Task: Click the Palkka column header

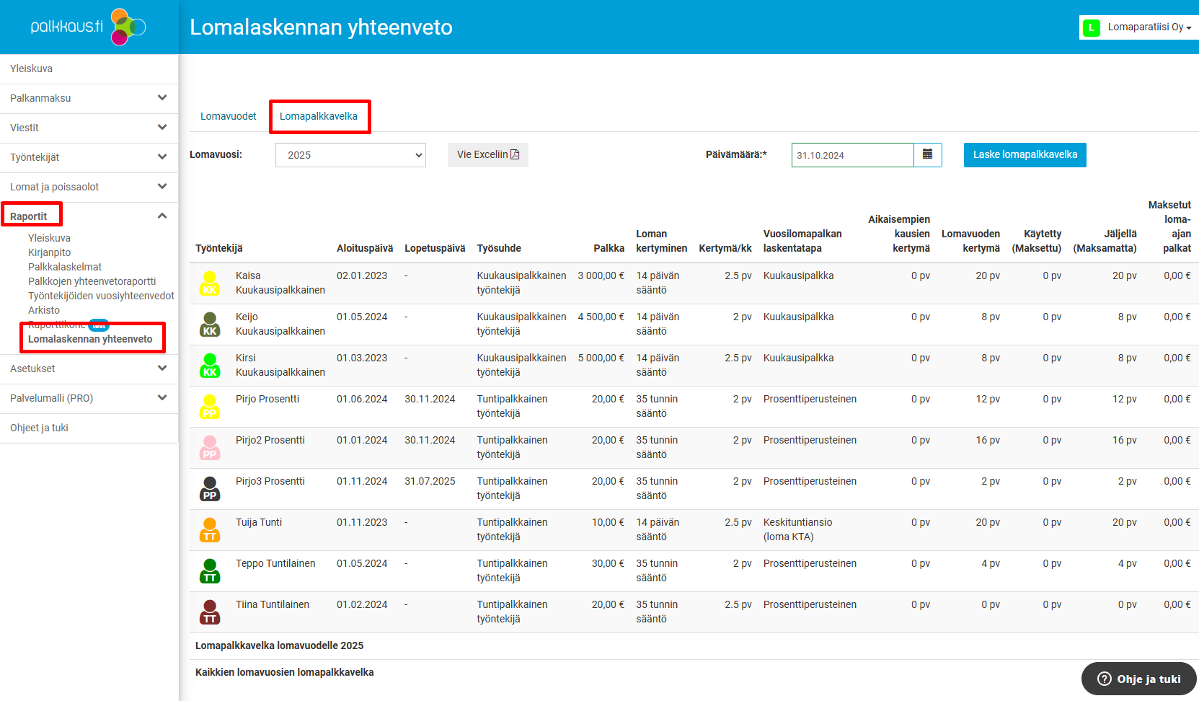Action: (609, 248)
